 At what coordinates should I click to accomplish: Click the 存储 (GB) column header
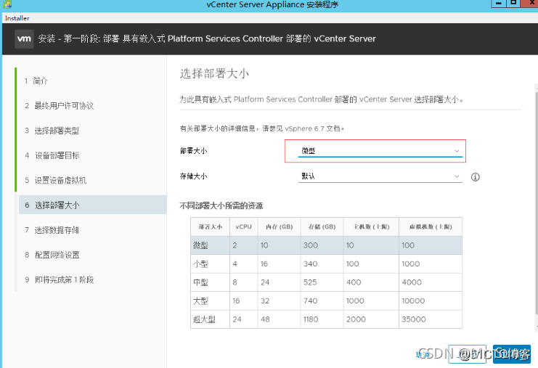pyautogui.click(x=322, y=226)
